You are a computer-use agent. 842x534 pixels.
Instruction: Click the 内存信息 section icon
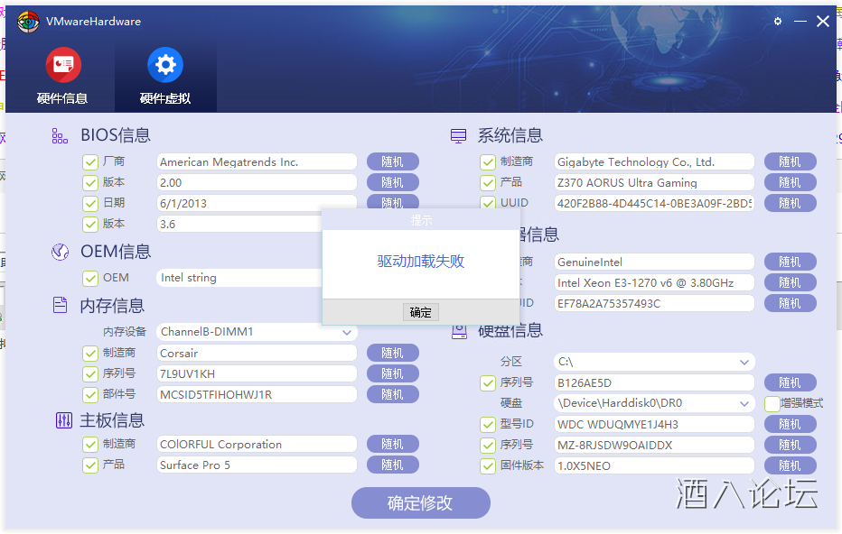coord(61,305)
